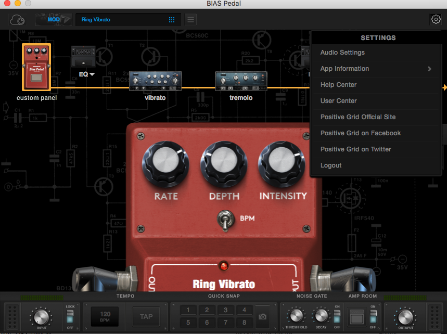Click the Ring Vibrato preset name field
This screenshot has height=334, width=447.
click(128, 20)
